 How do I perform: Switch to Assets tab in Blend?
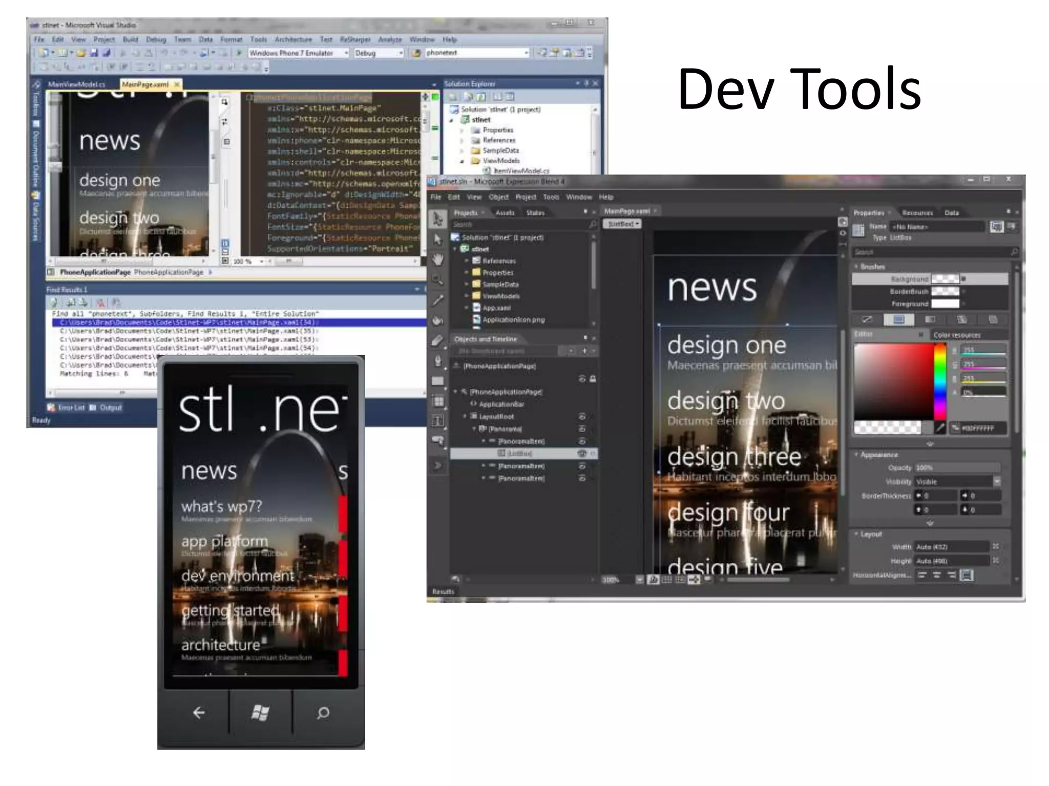(x=505, y=212)
